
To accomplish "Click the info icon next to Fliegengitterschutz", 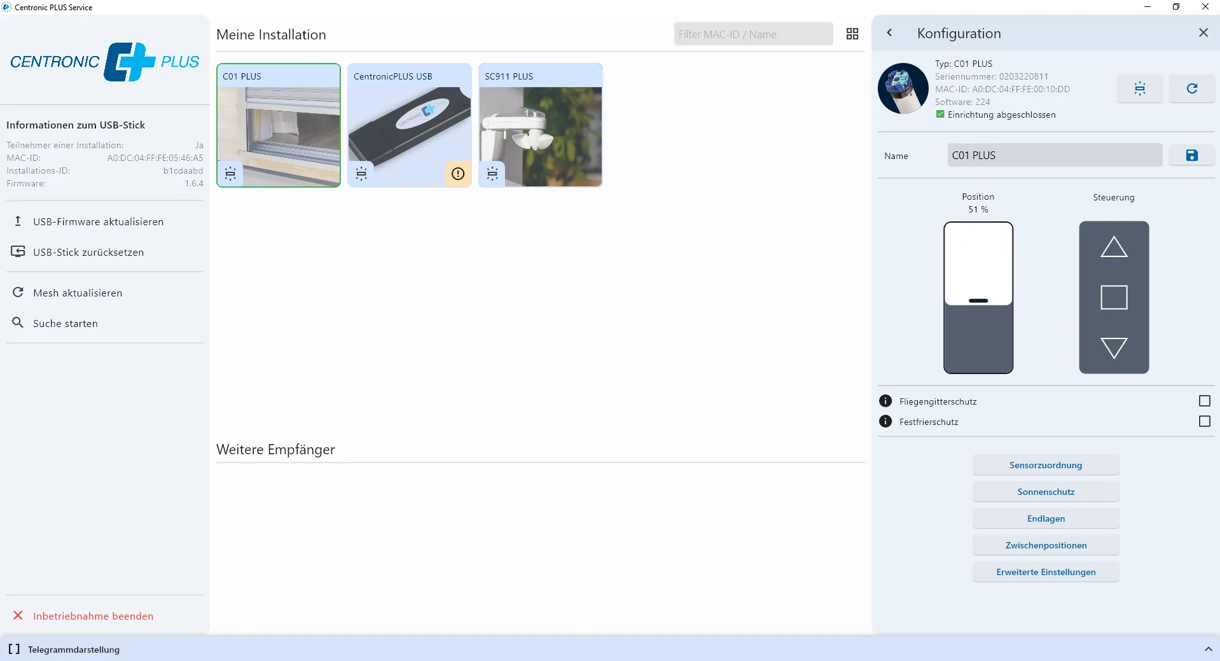I will click(x=885, y=401).
